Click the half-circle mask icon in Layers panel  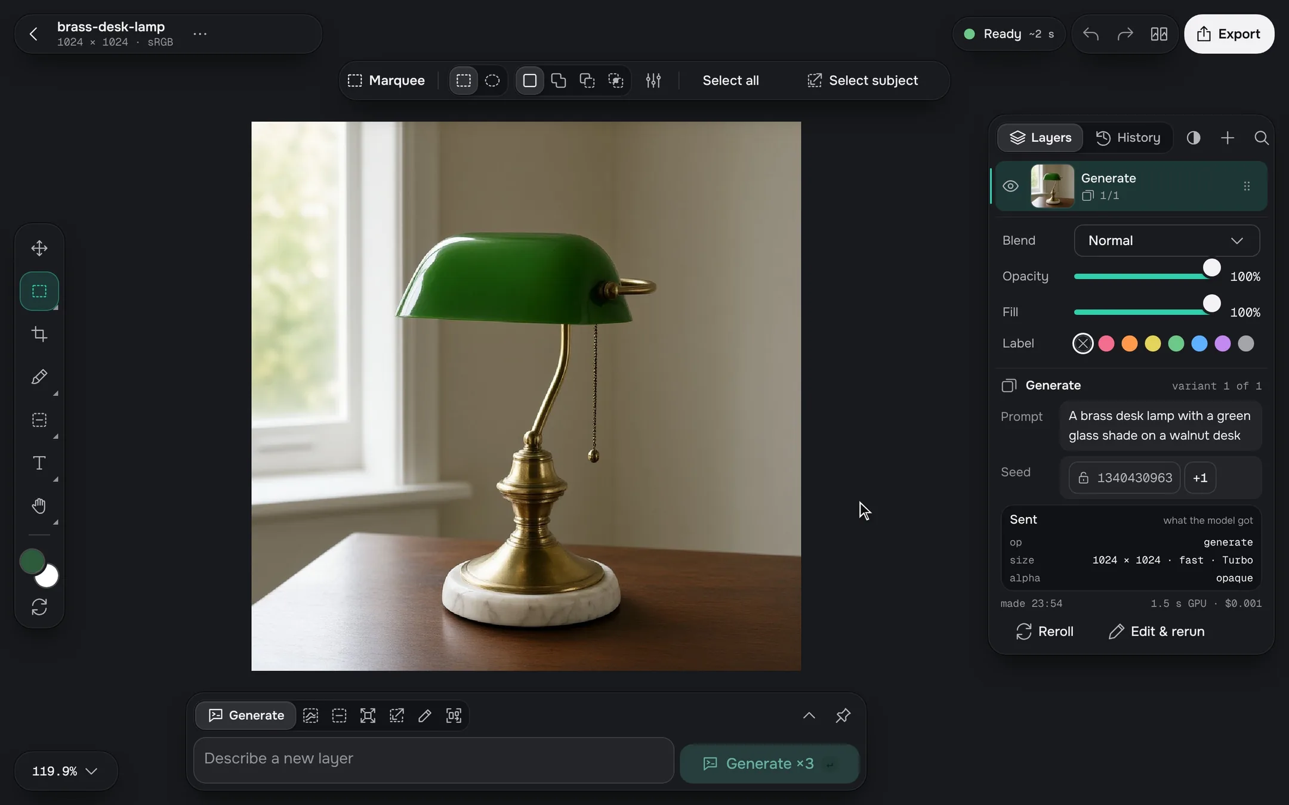point(1194,138)
